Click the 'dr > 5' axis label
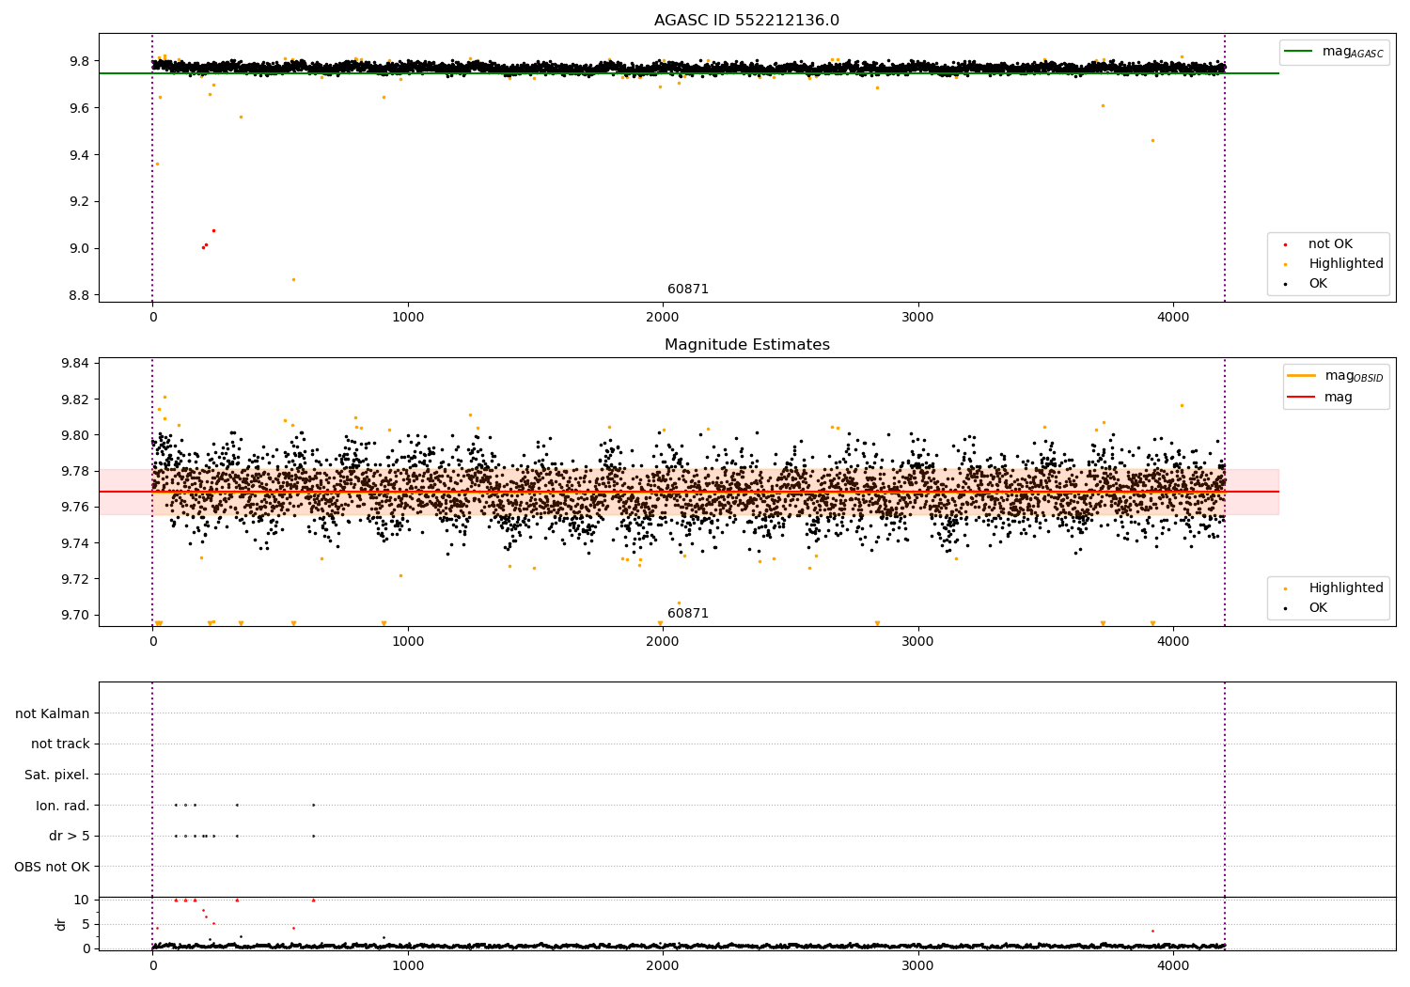 pyautogui.click(x=69, y=836)
